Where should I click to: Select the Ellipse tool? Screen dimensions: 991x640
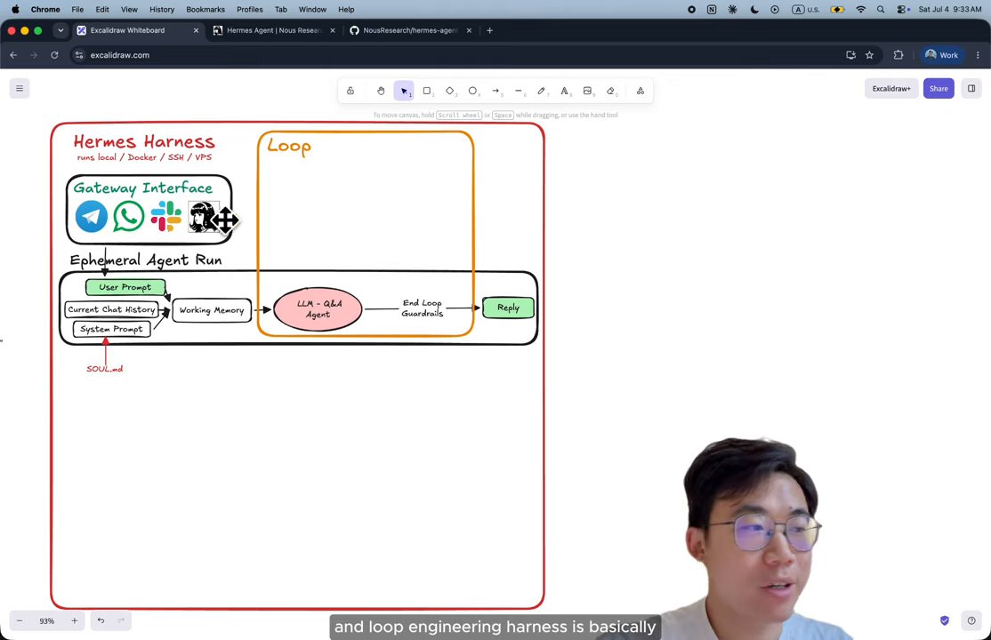point(472,91)
